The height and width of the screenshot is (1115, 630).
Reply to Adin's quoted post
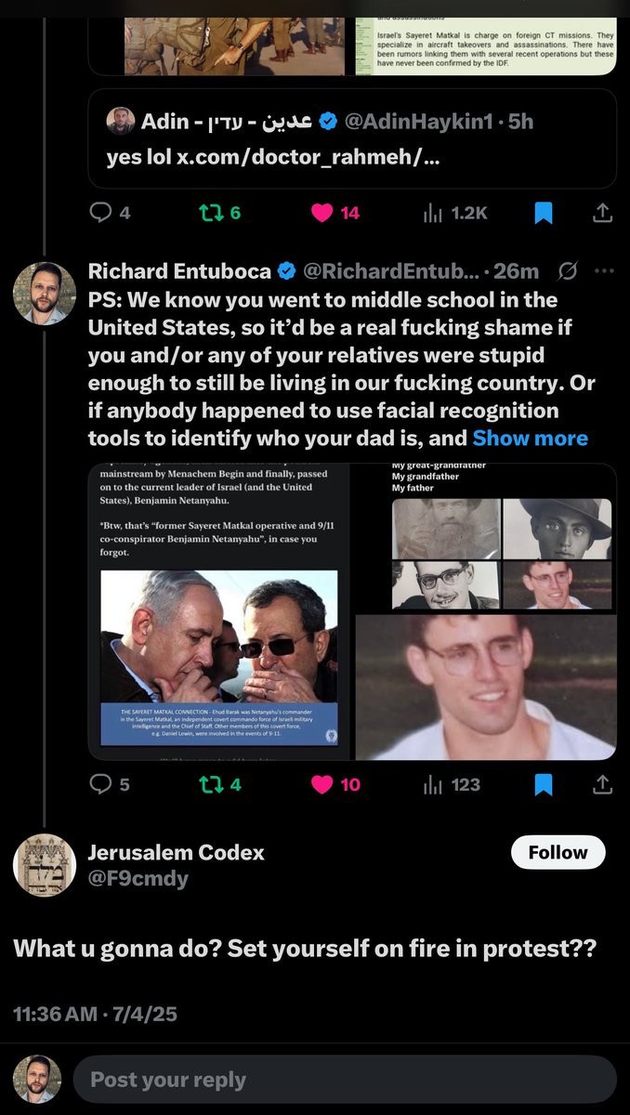point(100,213)
